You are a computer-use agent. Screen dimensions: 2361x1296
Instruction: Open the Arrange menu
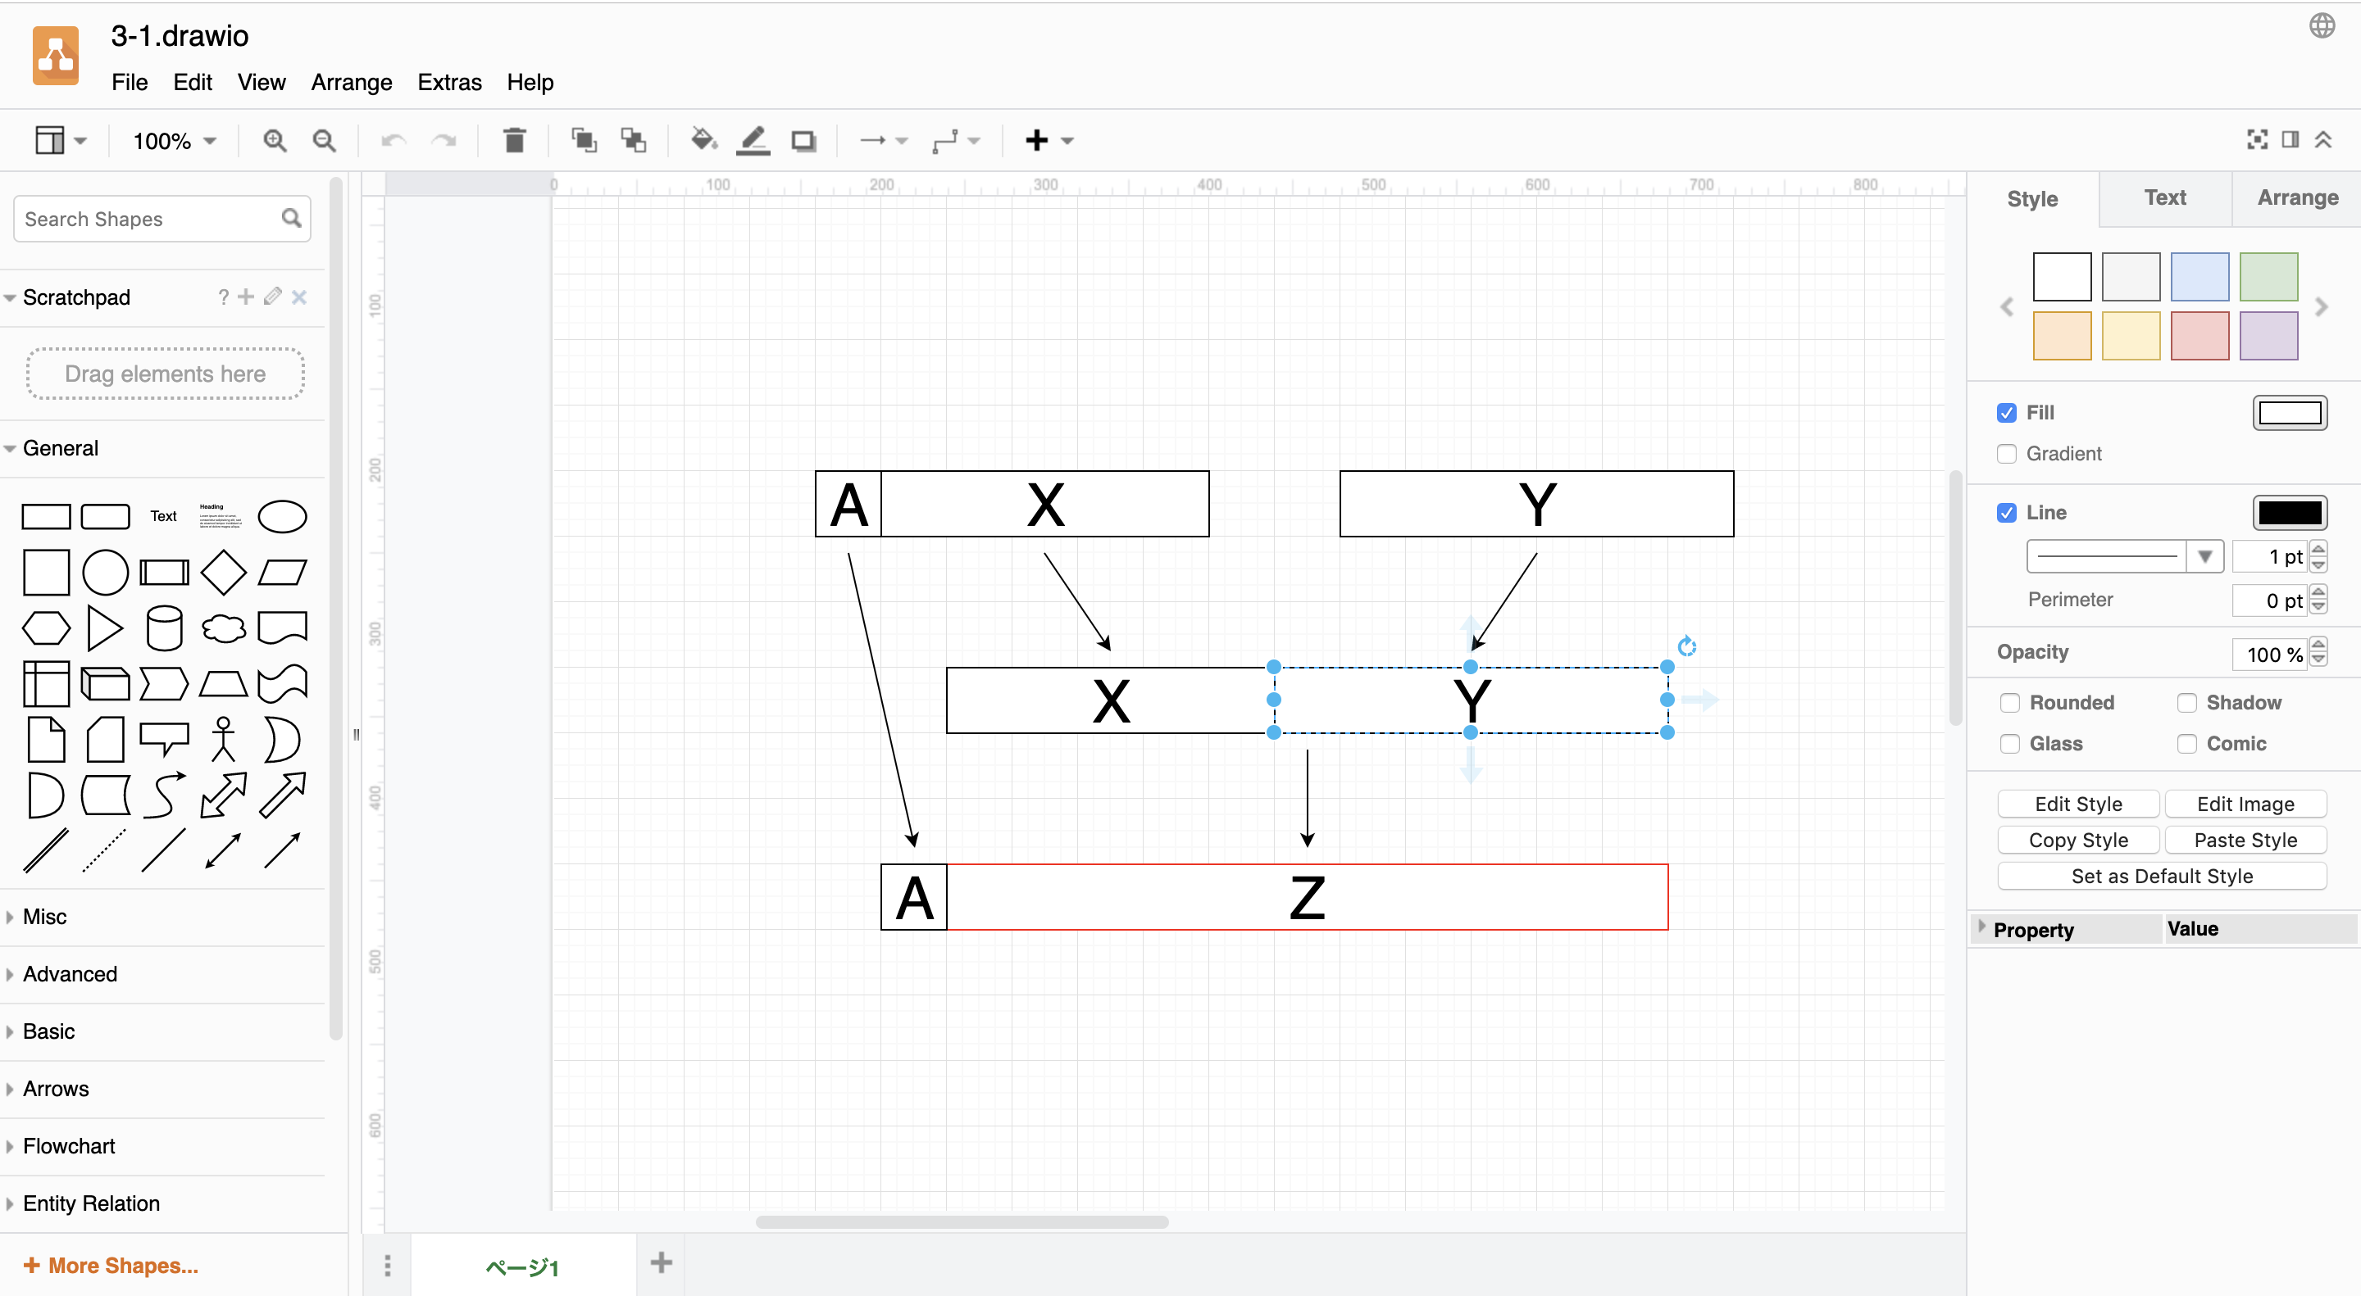pos(351,83)
